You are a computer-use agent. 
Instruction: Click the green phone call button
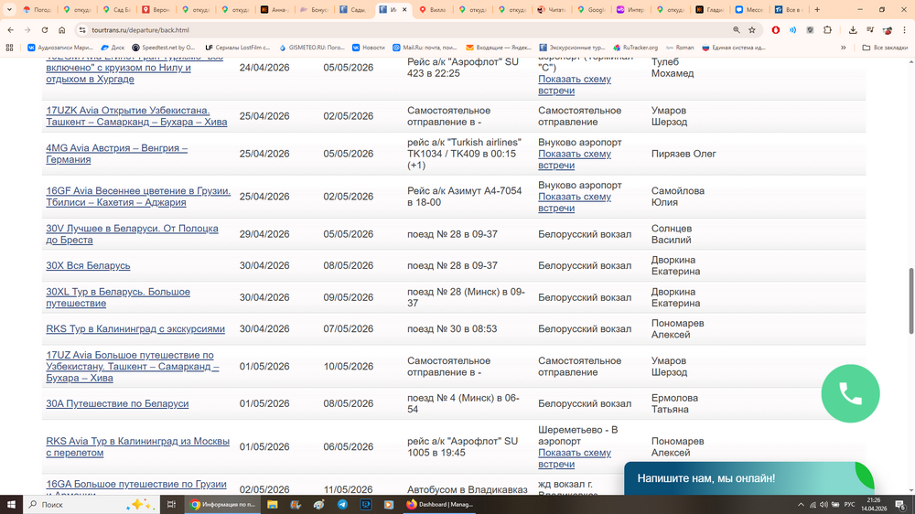click(850, 393)
